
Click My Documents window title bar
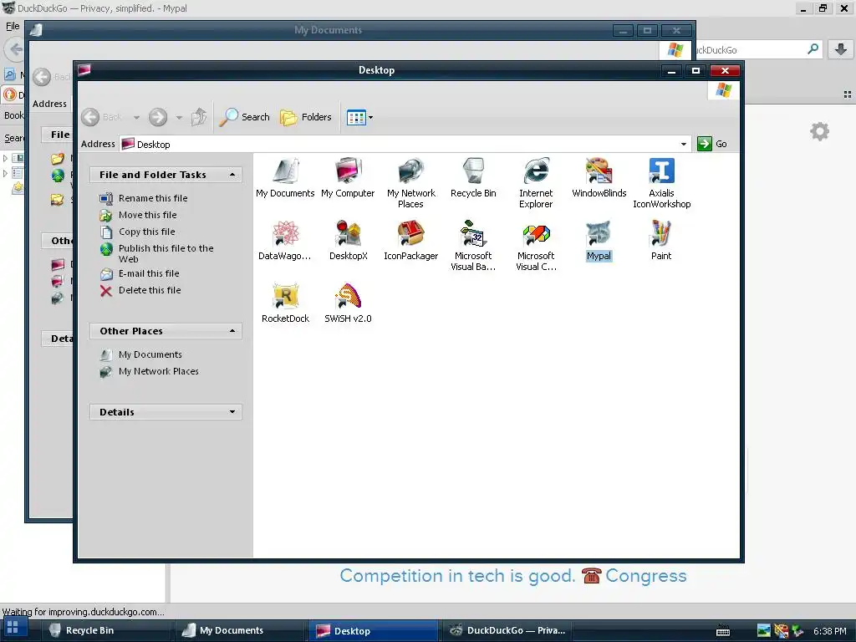(328, 30)
